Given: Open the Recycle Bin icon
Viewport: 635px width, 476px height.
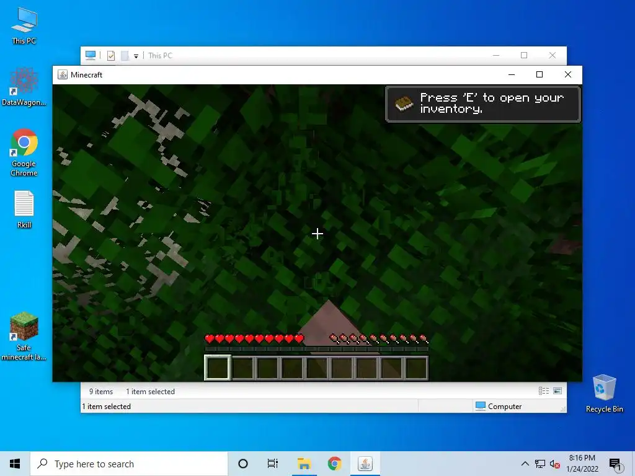Looking at the screenshot, I should 604,393.
